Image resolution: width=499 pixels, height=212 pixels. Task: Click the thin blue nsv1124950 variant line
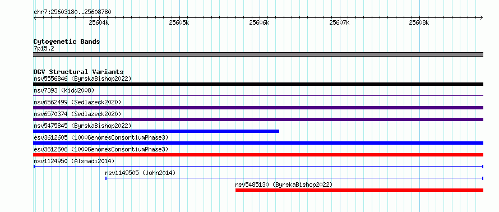(258, 167)
